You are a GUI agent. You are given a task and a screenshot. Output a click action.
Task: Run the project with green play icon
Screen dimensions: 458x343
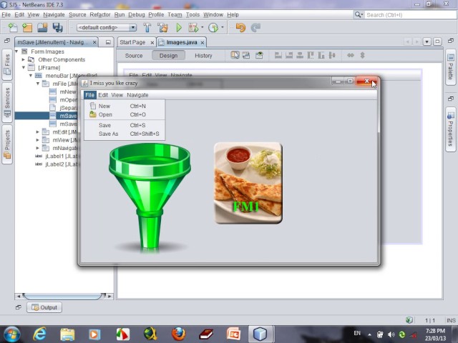[x=179, y=27]
